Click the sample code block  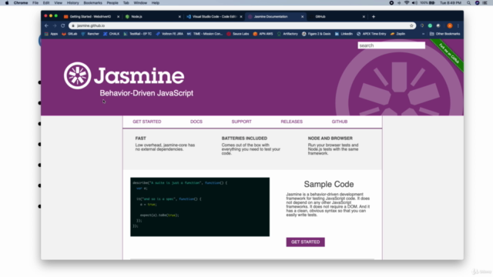coord(200,207)
